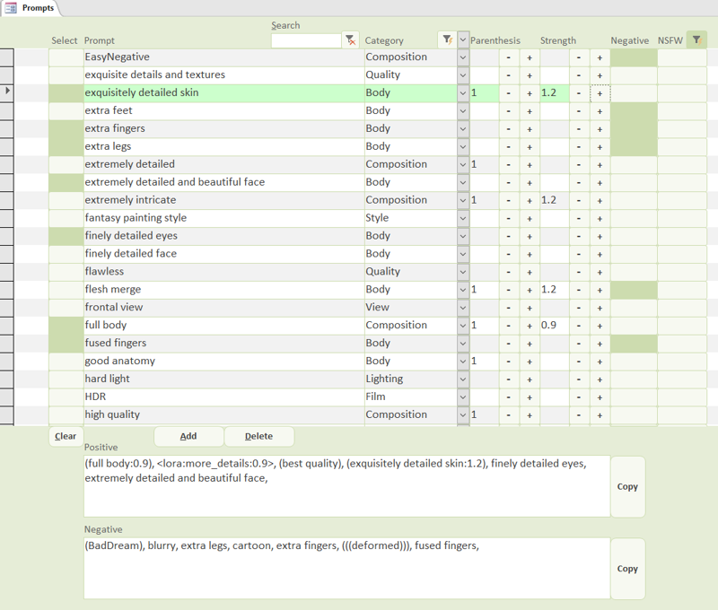Open category dropdown for EasyNegative row
The height and width of the screenshot is (610, 718).
coord(463,57)
